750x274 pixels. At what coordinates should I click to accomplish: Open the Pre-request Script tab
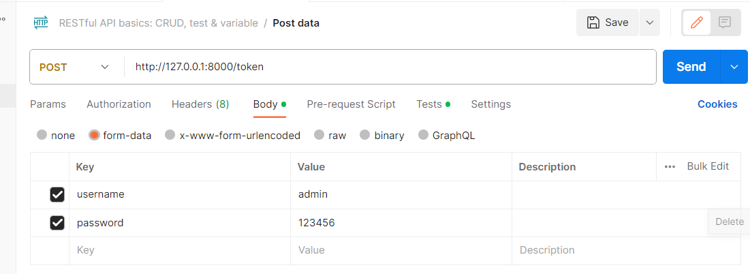tap(351, 104)
